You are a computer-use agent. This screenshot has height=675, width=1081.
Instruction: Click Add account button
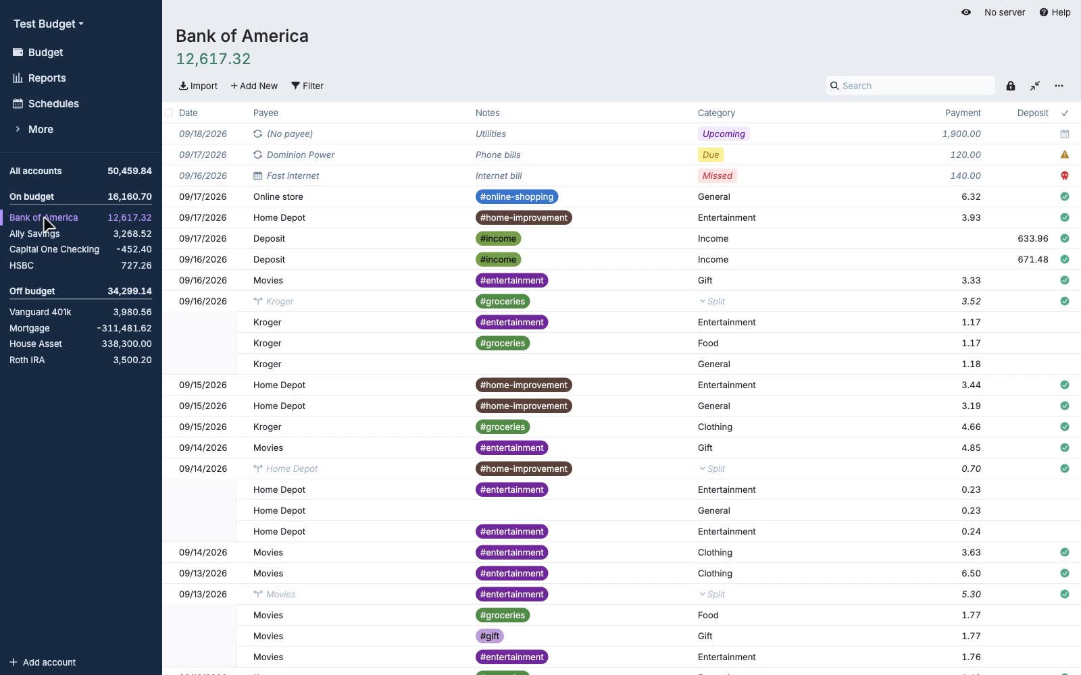pos(43,662)
